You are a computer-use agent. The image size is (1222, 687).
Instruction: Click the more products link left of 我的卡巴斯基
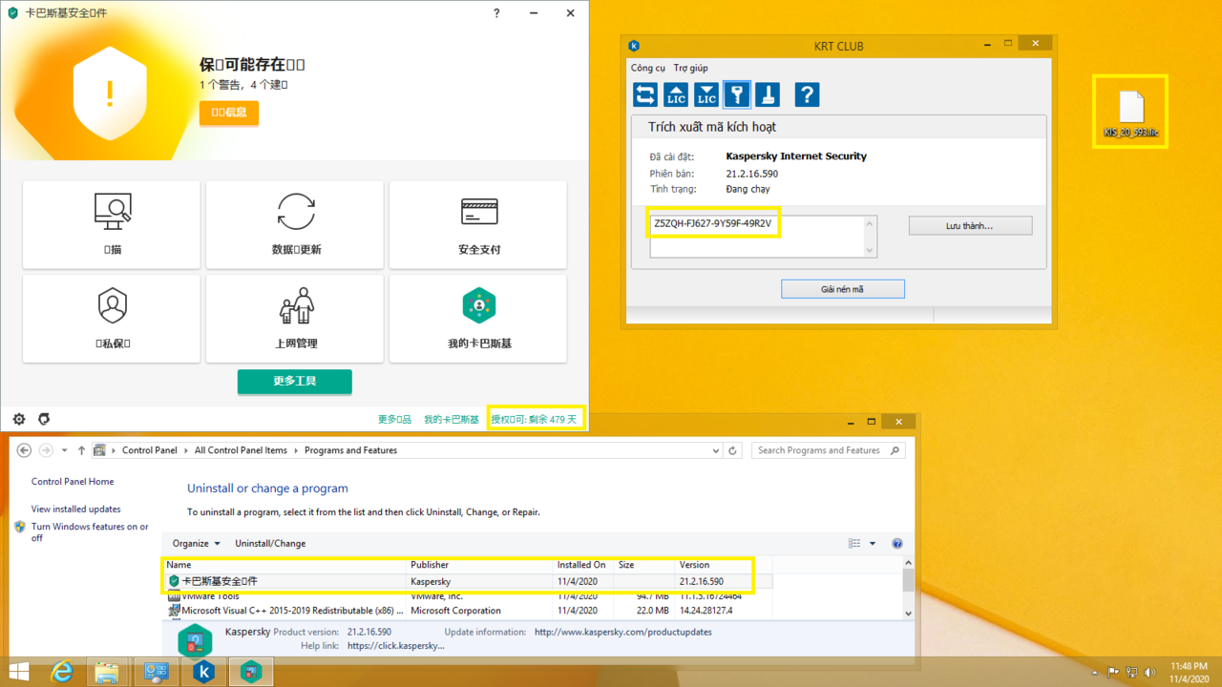(x=394, y=420)
